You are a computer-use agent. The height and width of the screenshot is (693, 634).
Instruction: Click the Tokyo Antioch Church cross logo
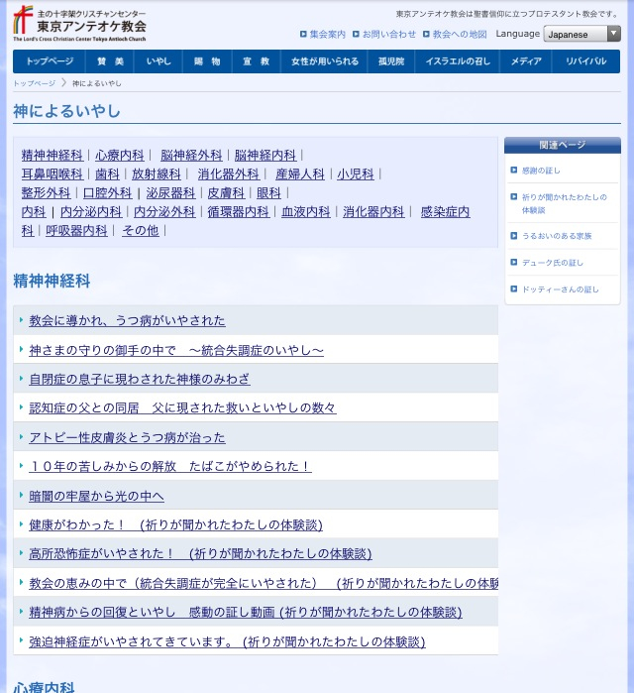pyautogui.click(x=23, y=22)
